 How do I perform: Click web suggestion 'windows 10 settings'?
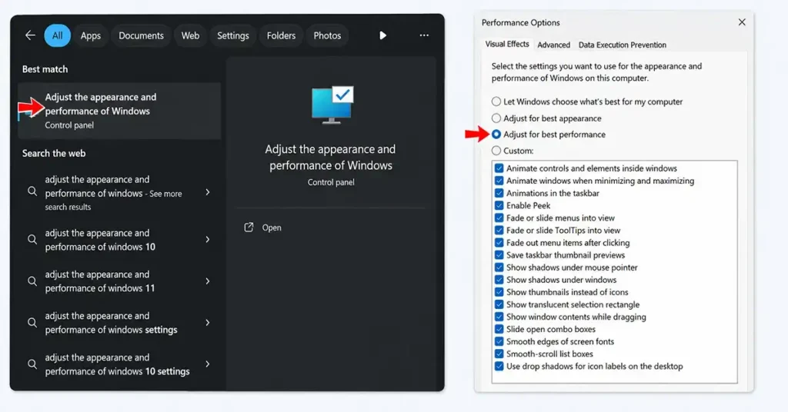pyautogui.click(x=117, y=364)
